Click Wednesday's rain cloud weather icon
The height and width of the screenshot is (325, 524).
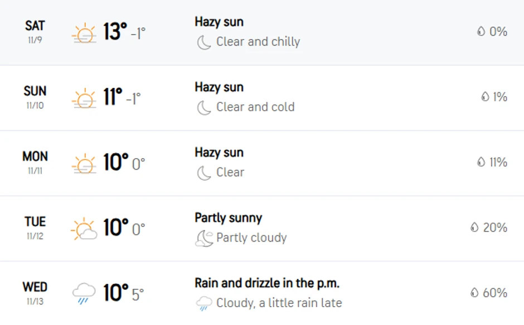click(84, 293)
